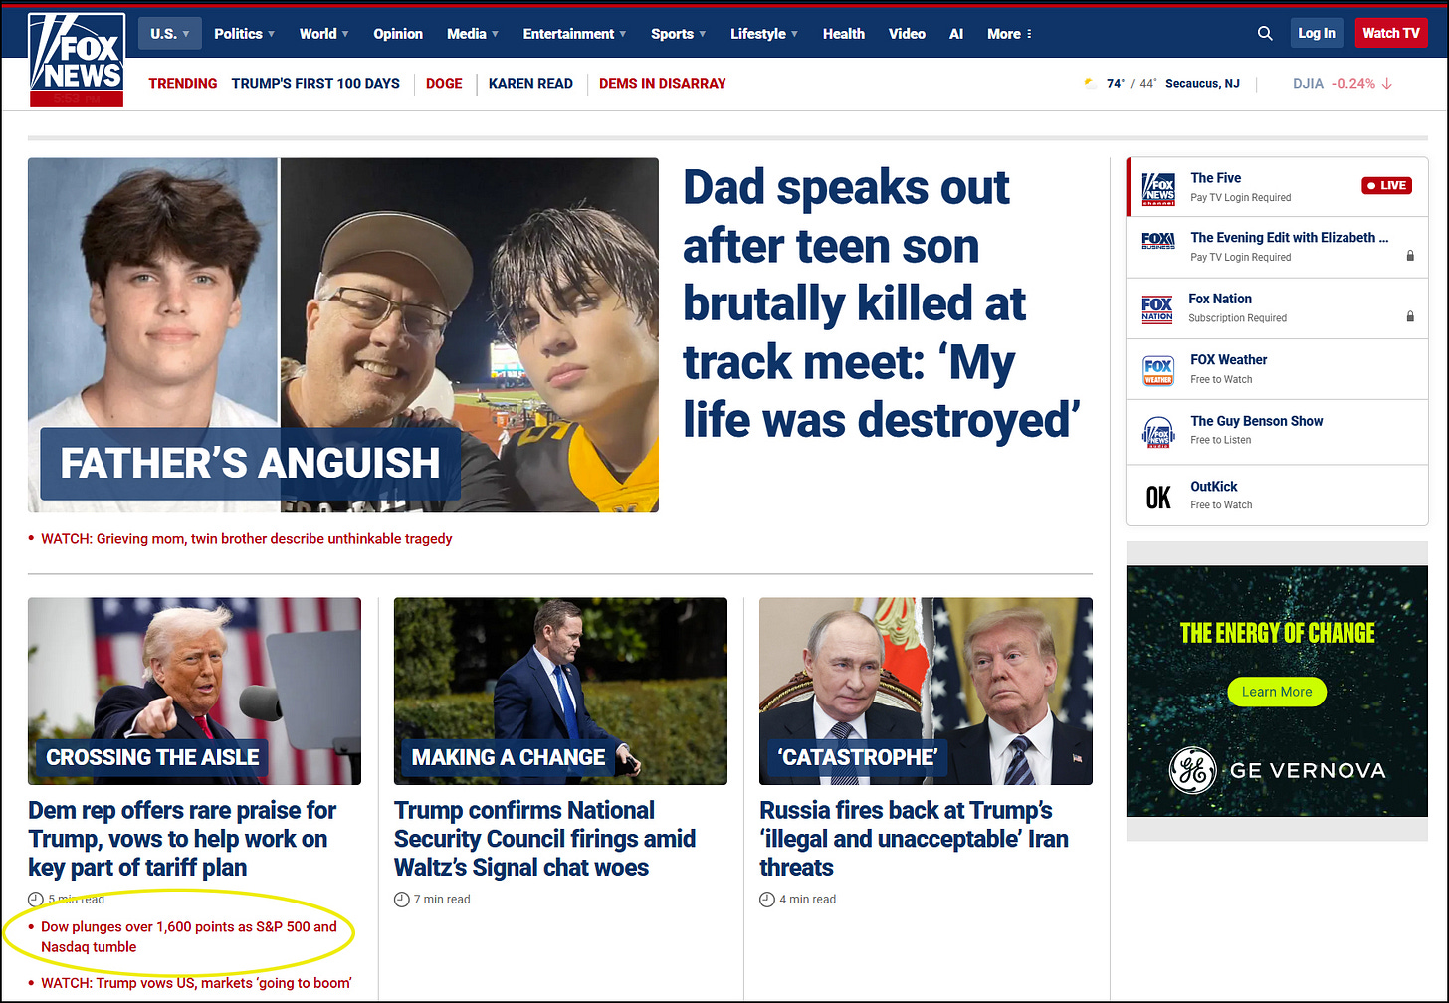Click the Fox News logo

tap(77, 60)
